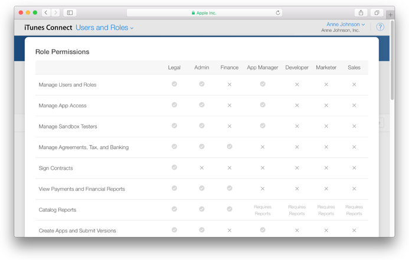Screen dimensions: 409x260
Task: Click the Sales column header
Action: pyautogui.click(x=354, y=67)
